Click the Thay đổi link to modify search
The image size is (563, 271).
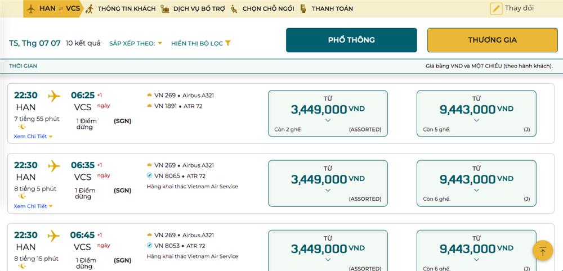coord(519,8)
